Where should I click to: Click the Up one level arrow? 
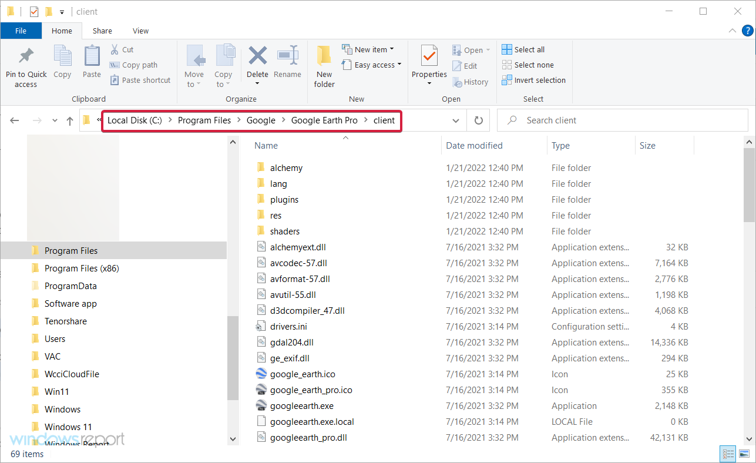point(70,120)
